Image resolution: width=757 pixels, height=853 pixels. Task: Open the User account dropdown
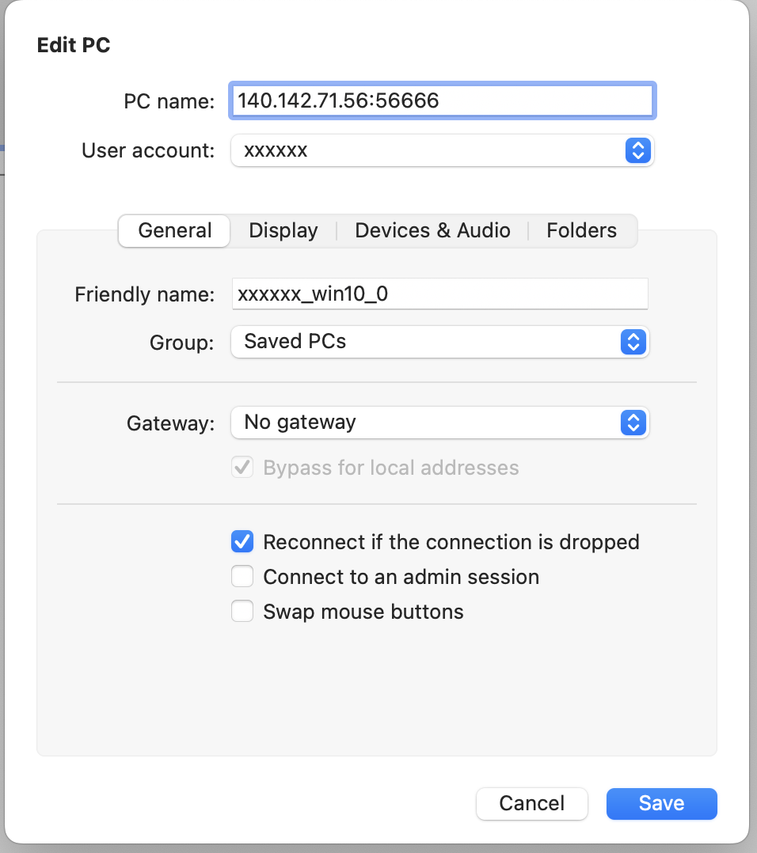[x=442, y=150]
